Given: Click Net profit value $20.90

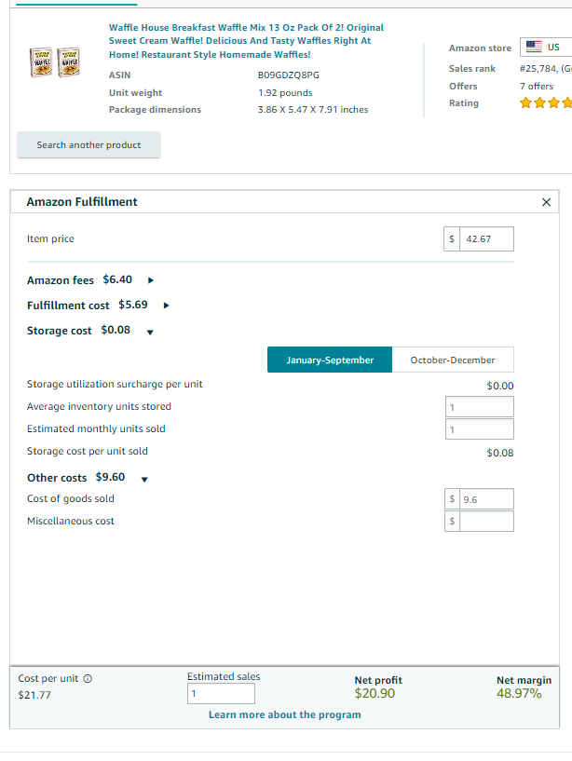Looking at the screenshot, I should [375, 693].
